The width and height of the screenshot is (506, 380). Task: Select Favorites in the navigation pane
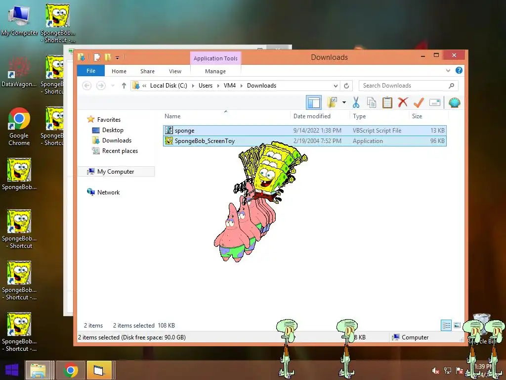coord(109,120)
